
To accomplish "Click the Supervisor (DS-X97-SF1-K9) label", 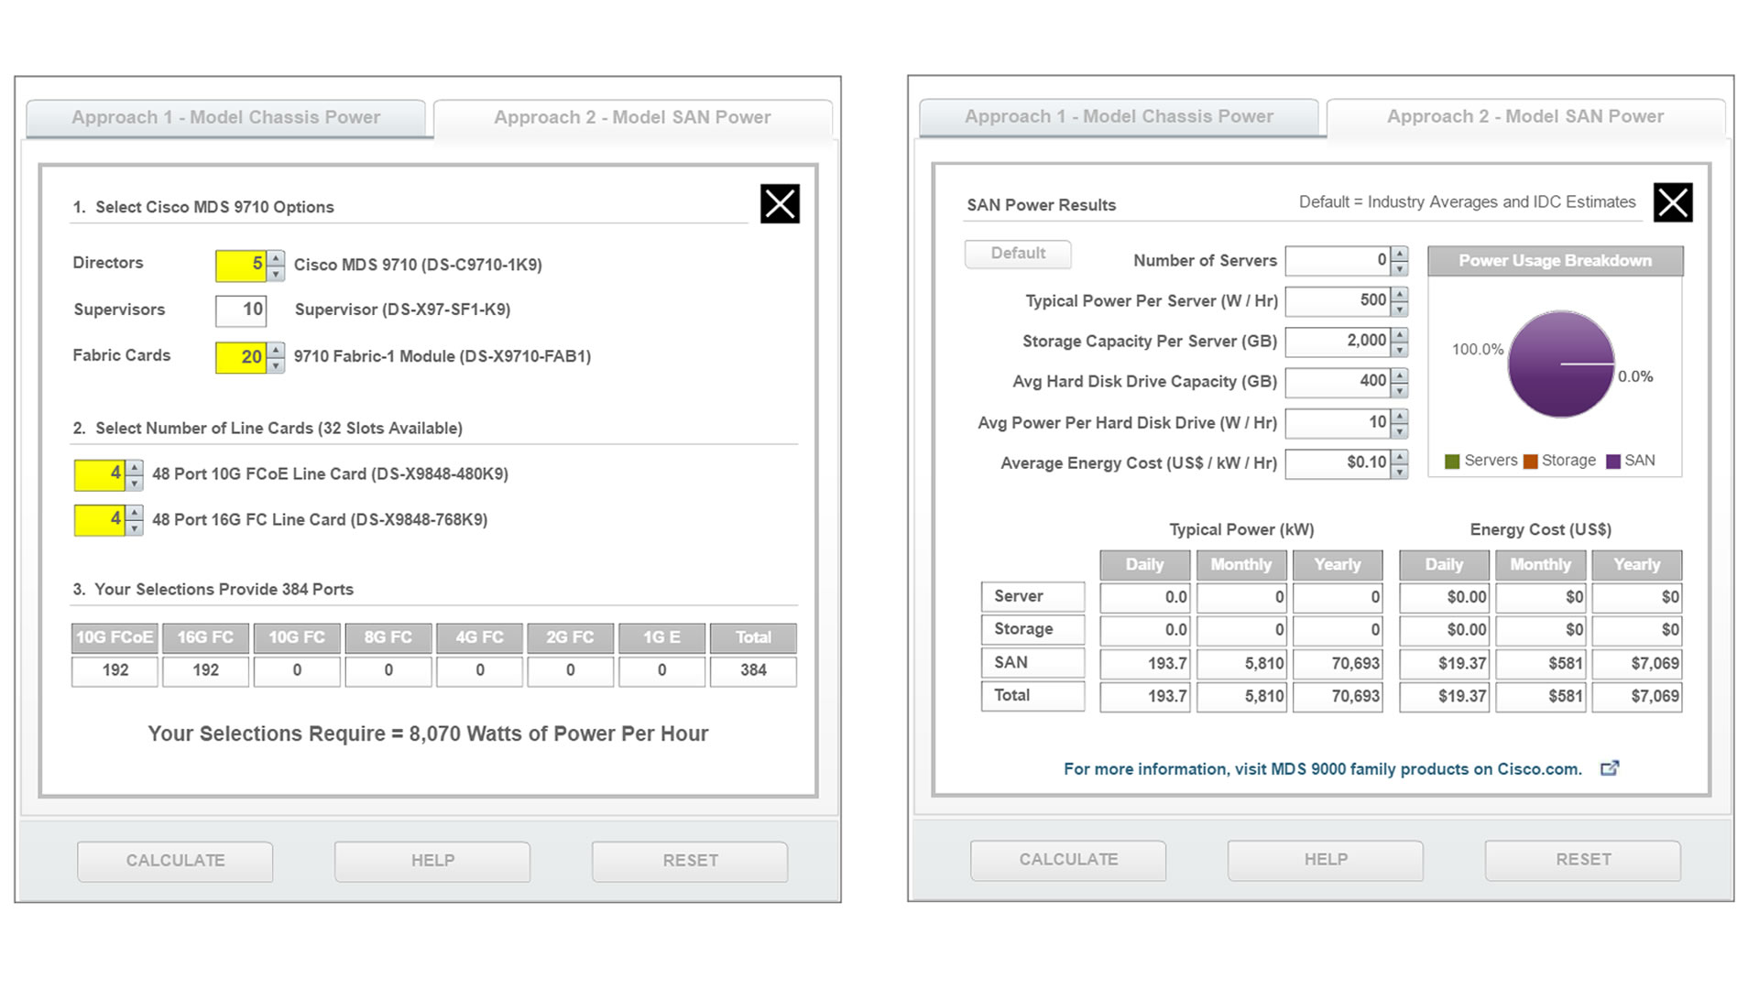I will pos(402,310).
